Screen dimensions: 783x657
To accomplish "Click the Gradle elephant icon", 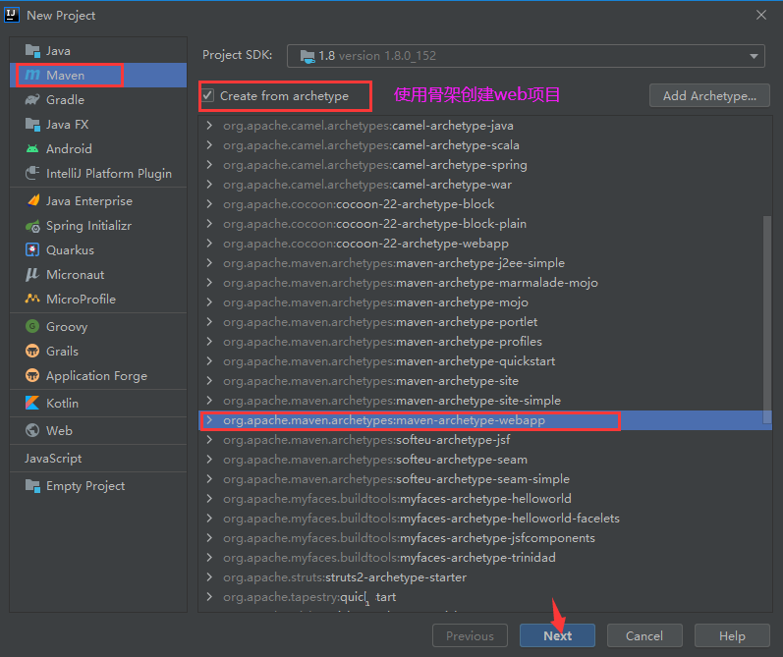I will [x=32, y=99].
